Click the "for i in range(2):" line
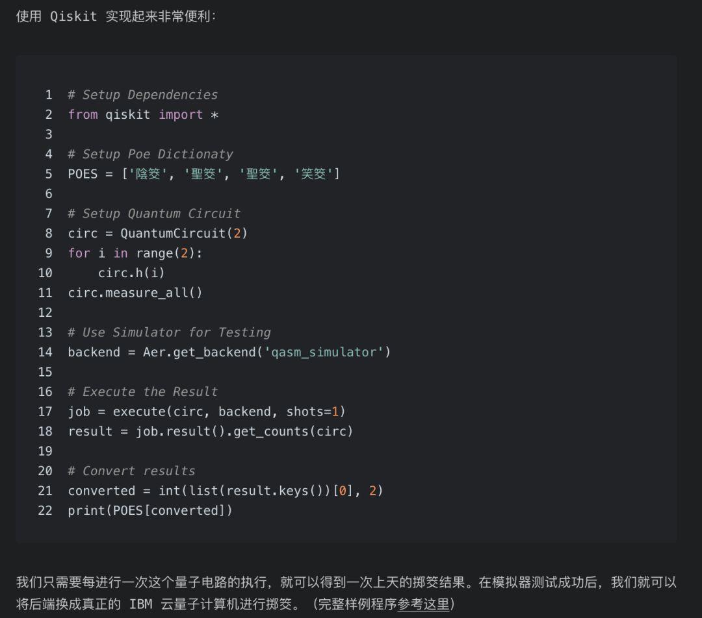Viewport: 702px width, 618px height. tap(135, 253)
